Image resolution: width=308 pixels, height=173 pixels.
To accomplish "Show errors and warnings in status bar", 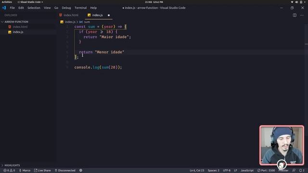I will (x=9, y=171).
